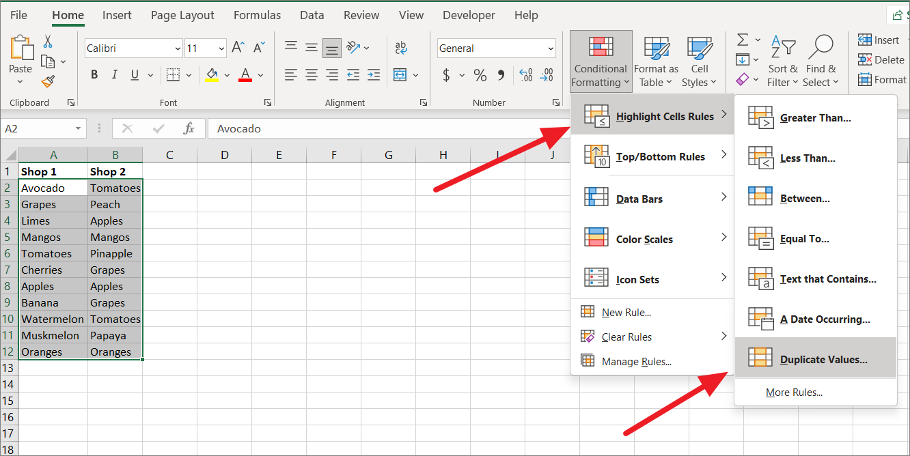Switch to the Formulas ribbon tab
Image resolution: width=910 pixels, height=456 pixels.
click(257, 14)
